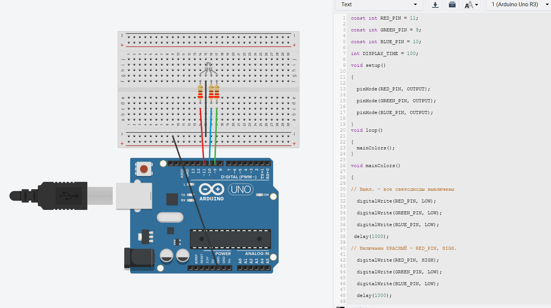Click code line 'const int GREEN_PIN = 9;'
Screen dimensions: 551x308
[386, 30]
